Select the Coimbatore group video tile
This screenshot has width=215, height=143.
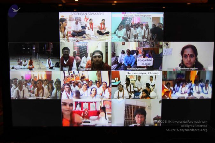click(x=35, y=85)
